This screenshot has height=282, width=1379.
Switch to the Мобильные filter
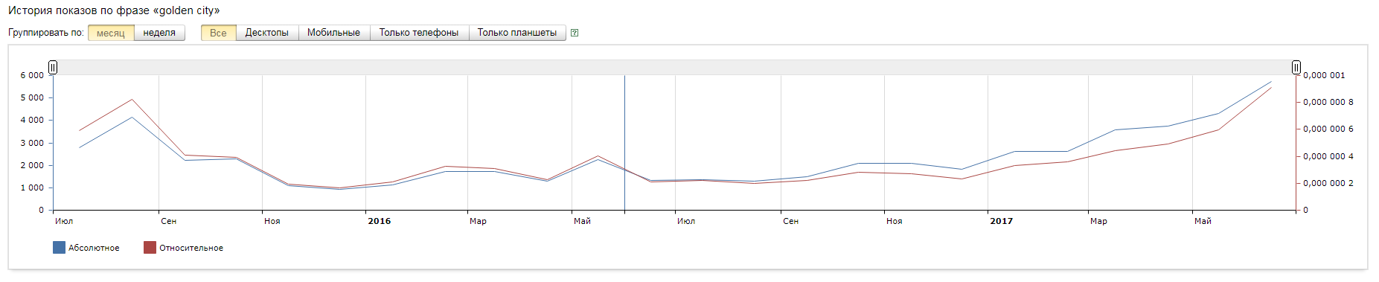tap(334, 33)
